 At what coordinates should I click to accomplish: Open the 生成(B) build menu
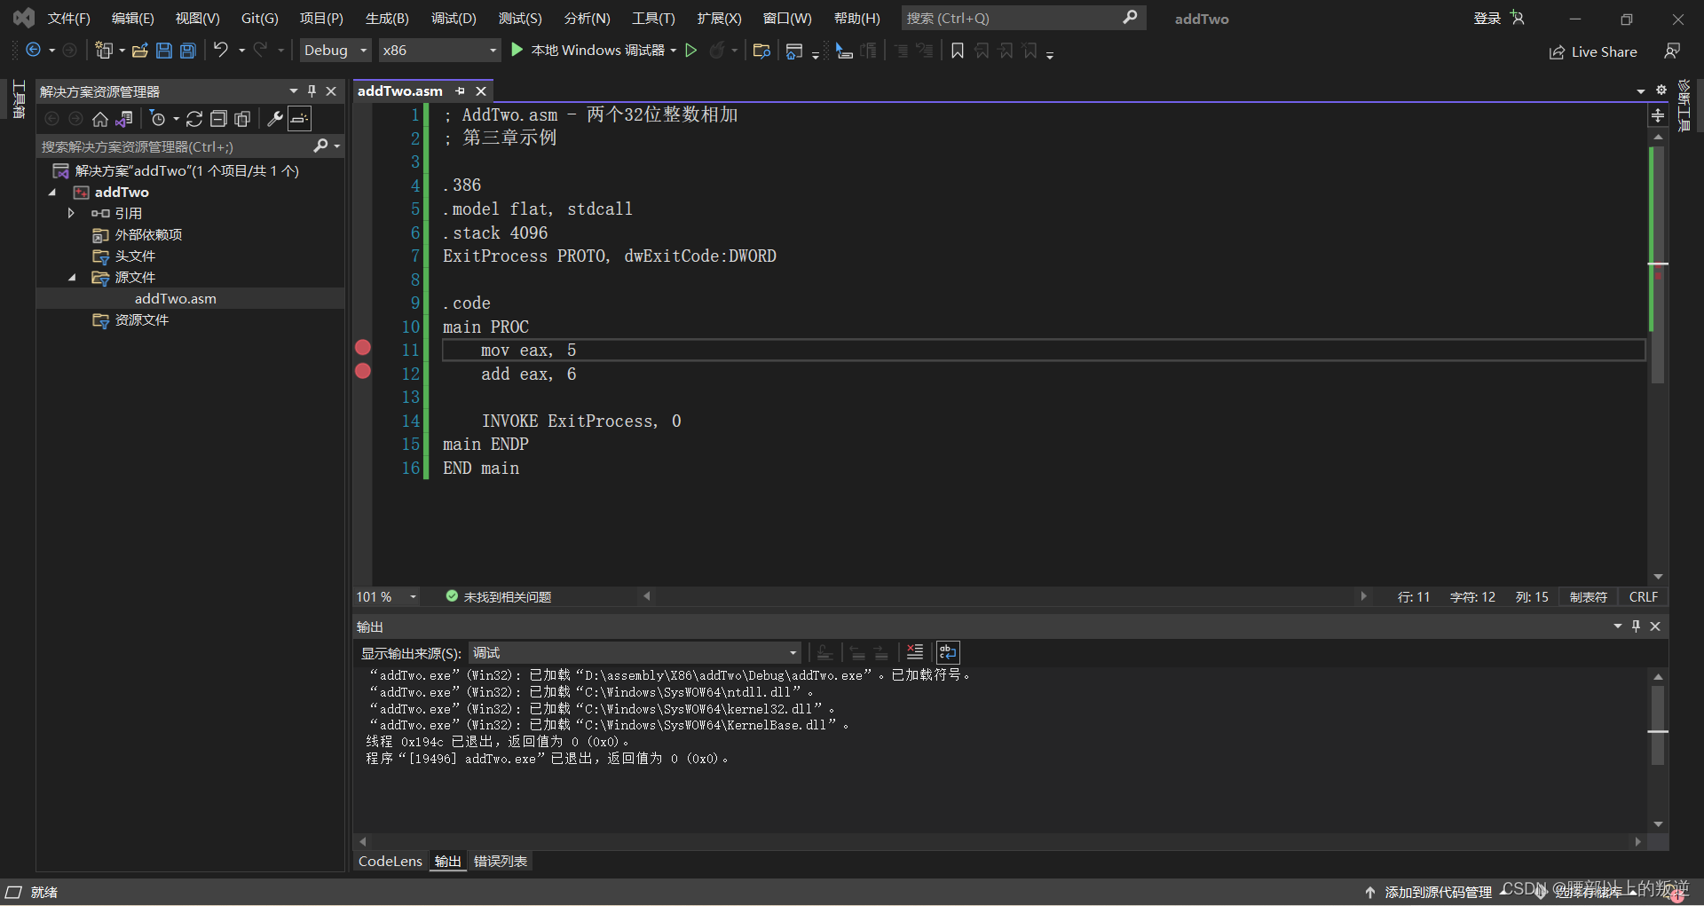[x=387, y=19]
